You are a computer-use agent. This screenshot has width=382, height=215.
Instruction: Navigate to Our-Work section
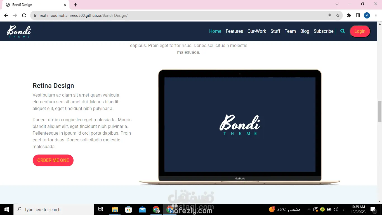coord(257,31)
